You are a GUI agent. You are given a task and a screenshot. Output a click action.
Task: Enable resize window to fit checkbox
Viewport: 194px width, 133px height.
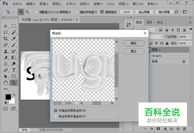tap(36, 12)
